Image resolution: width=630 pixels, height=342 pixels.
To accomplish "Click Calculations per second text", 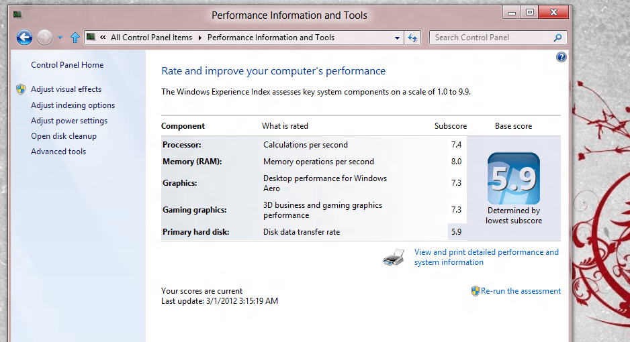I will [x=306, y=145].
